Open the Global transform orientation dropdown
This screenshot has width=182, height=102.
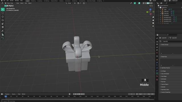point(69,3)
